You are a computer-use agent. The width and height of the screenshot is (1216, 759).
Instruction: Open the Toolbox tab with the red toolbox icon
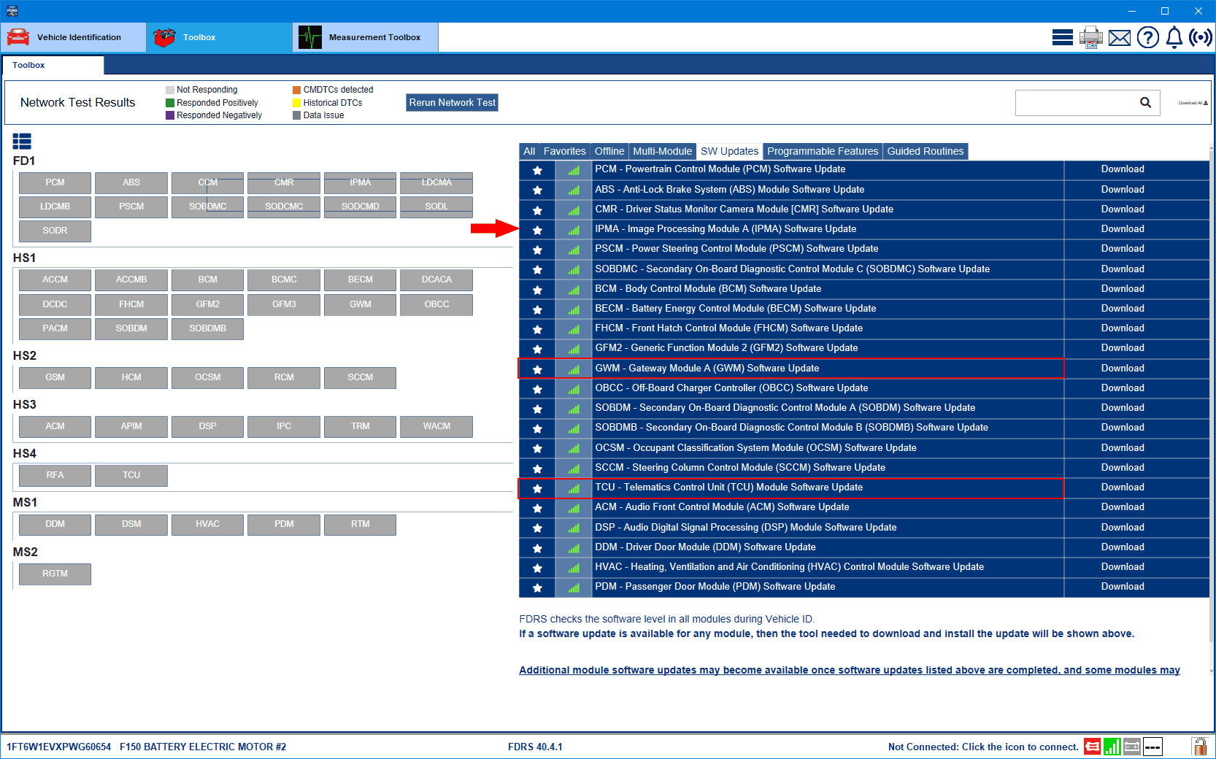(x=220, y=37)
